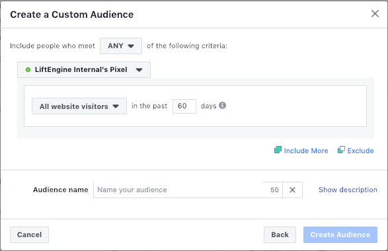Clear the audience name with the X

pos(292,190)
